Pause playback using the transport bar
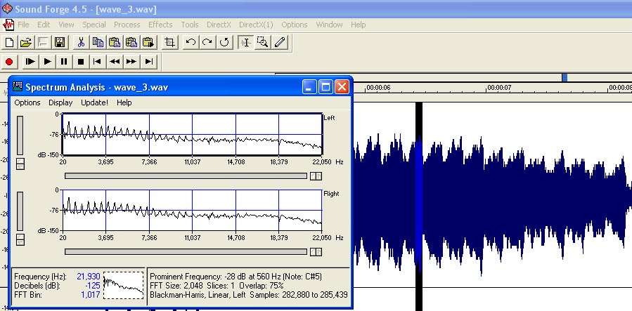 (x=64, y=62)
